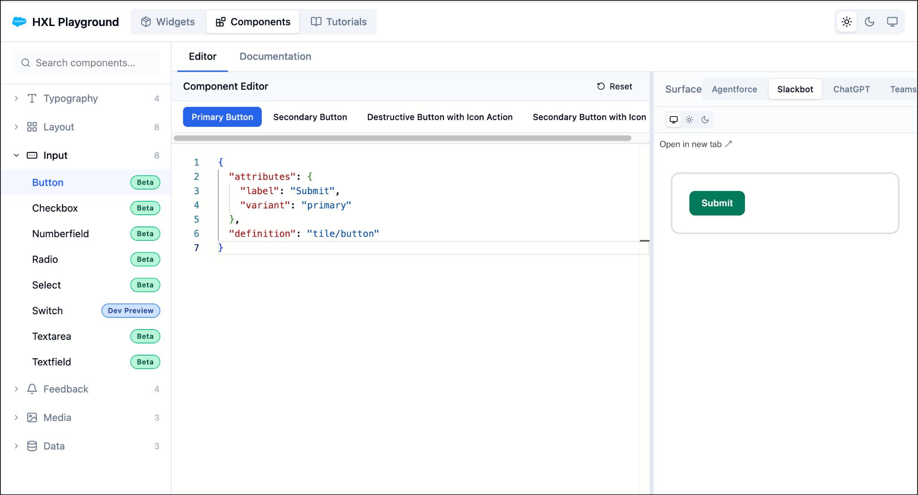
Task: Click the Widgets cube icon
Action: point(146,22)
